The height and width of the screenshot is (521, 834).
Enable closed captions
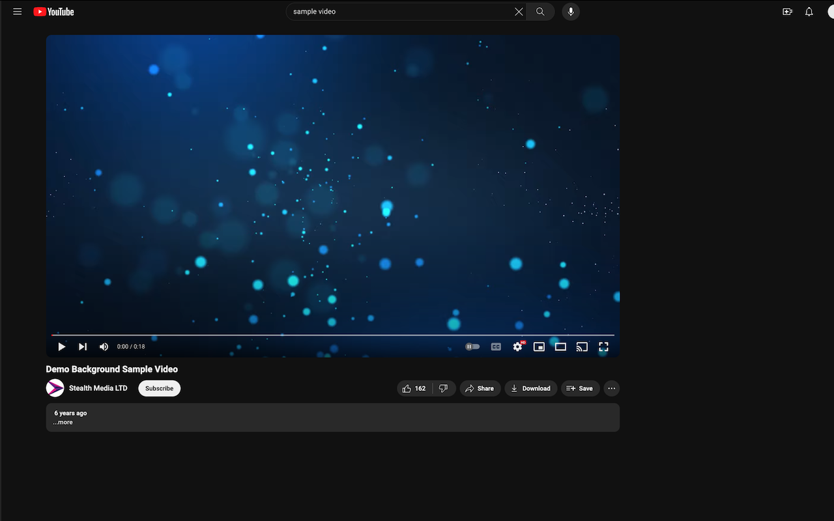point(496,346)
